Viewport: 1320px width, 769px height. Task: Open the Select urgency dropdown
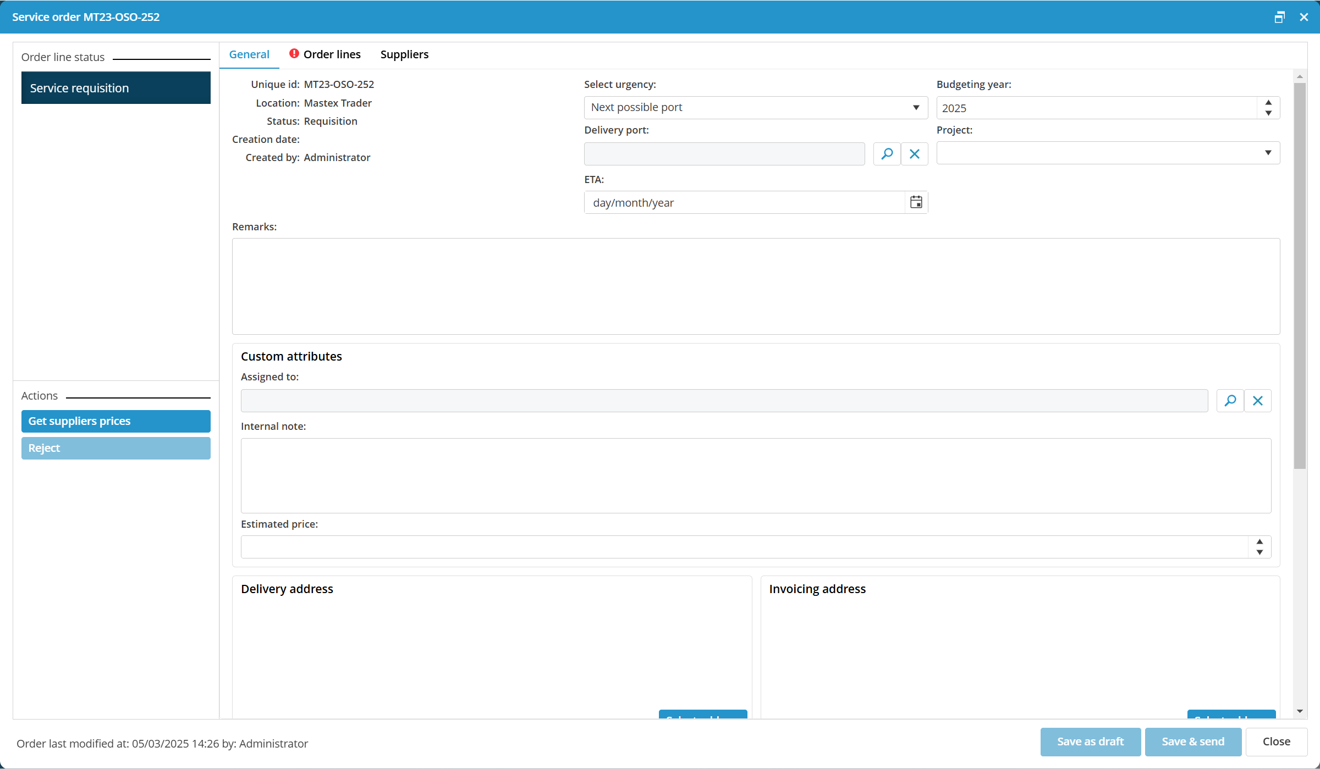[x=756, y=108]
